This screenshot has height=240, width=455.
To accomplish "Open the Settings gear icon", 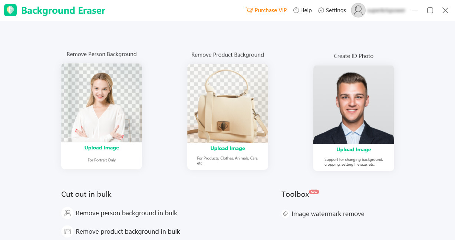I will pyautogui.click(x=321, y=10).
